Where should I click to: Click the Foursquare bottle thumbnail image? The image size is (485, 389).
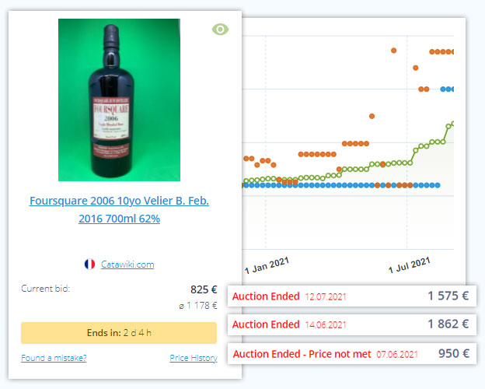click(119, 100)
